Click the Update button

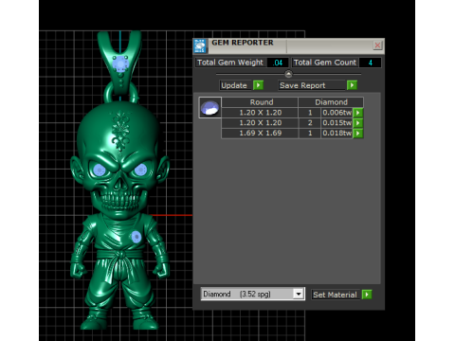236,85
